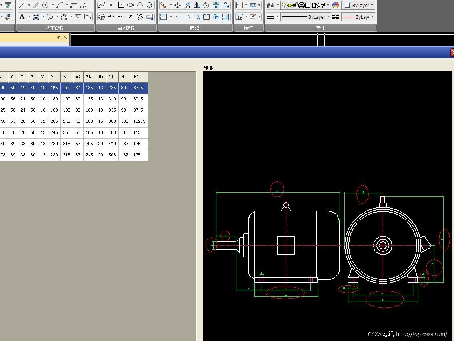Choose the Spline curve tool
The image size is (454, 341).
click(102, 5)
